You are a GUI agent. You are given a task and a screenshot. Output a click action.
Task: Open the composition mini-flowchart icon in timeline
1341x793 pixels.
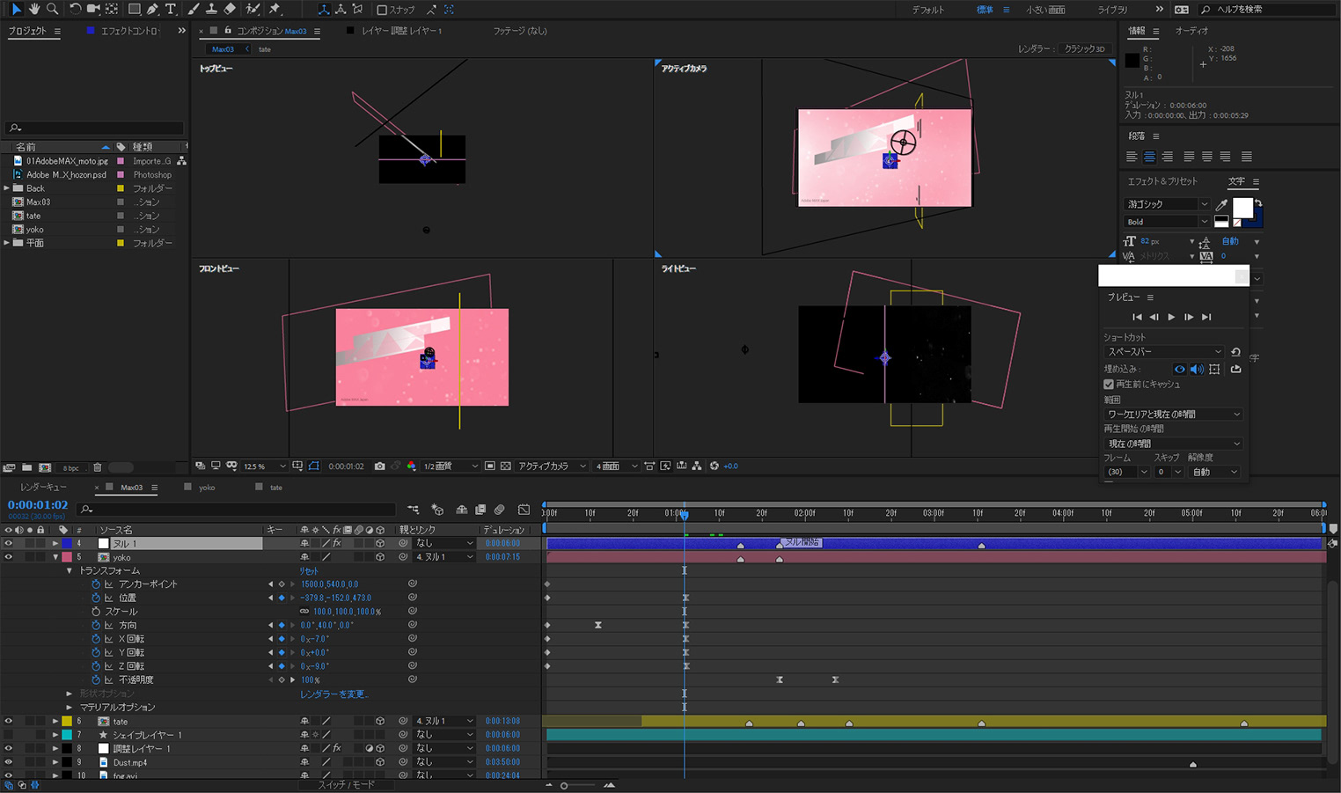point(413,509)
